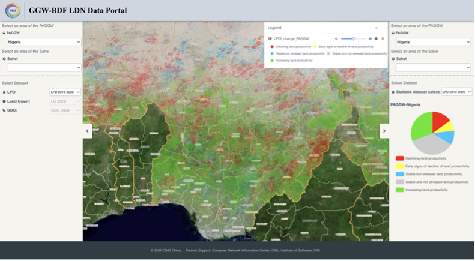This screenshot has height=261, width=475.
Task: Adjust the layer opacity slider handle
Action: [354, 38]
